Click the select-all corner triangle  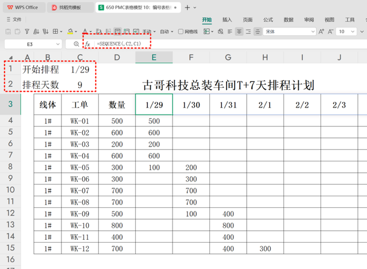click(11, 58)
